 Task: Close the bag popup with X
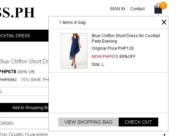click(164, 22)
